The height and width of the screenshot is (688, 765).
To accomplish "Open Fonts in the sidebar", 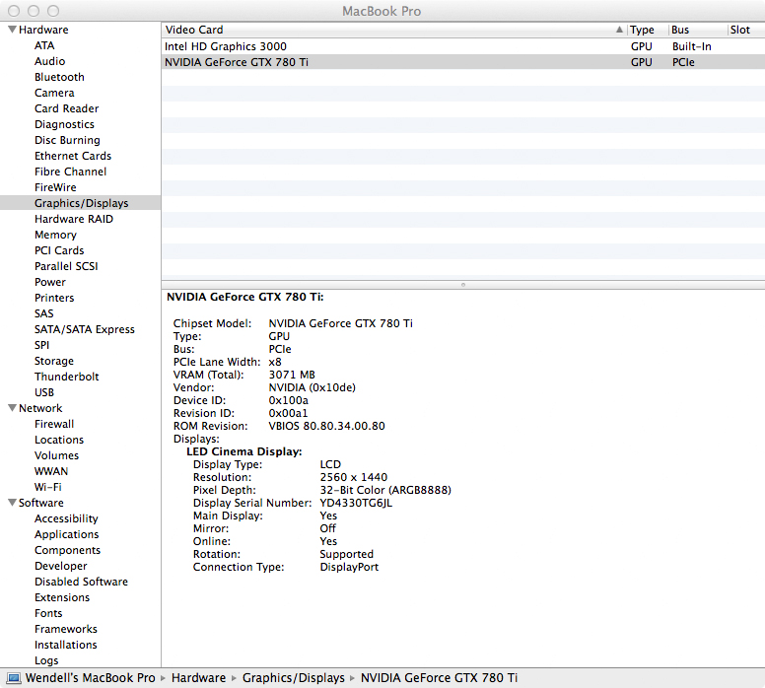I will (48, 613).
